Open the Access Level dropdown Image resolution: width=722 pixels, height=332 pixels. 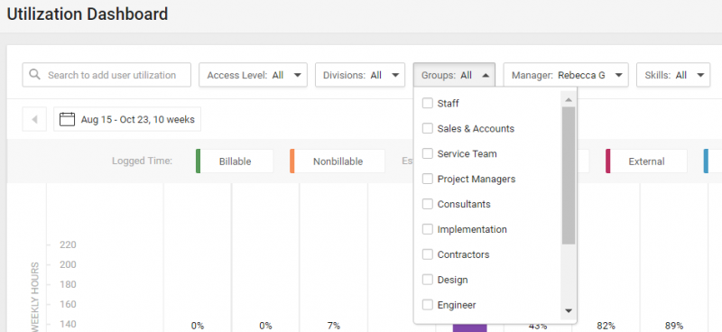pyautogui.click(x=253, y=75)
